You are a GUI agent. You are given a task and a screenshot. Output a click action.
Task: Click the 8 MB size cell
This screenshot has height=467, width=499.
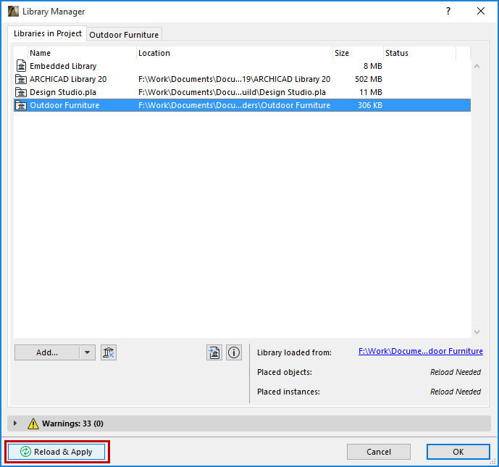pyautogui.click(x=373, y=66)
